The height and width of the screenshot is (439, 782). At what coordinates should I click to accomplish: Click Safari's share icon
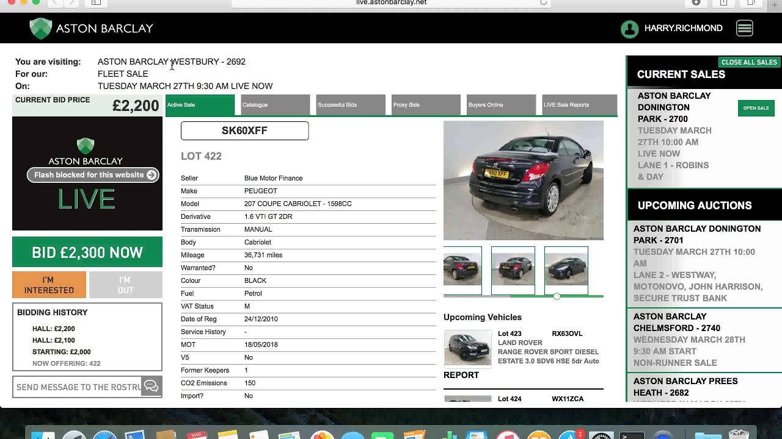click(723, 2)
